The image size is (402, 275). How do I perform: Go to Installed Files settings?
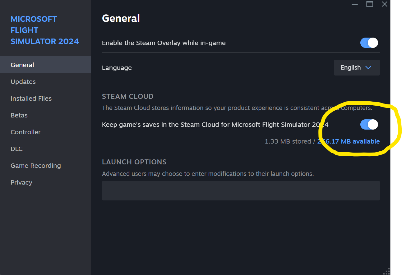[31, 99]
